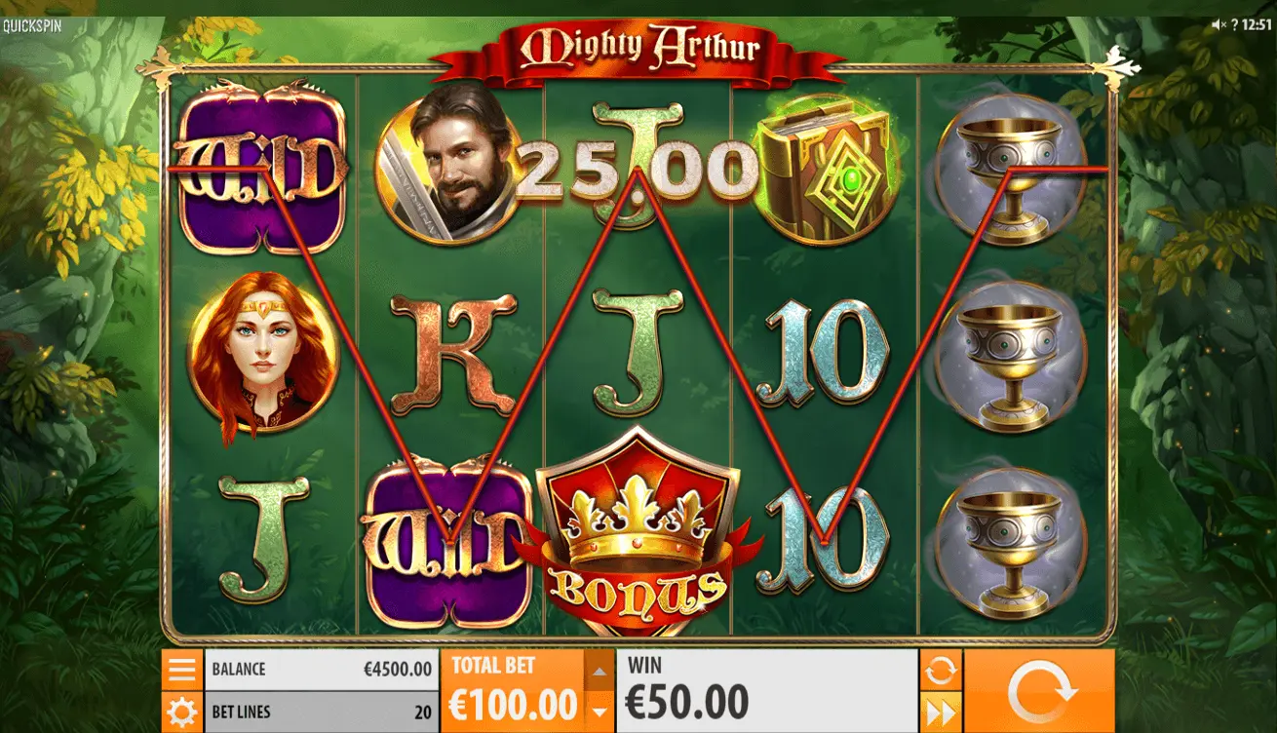Click the top-left purple Wild symbol
1277x733 pixels.
(263, 169)
